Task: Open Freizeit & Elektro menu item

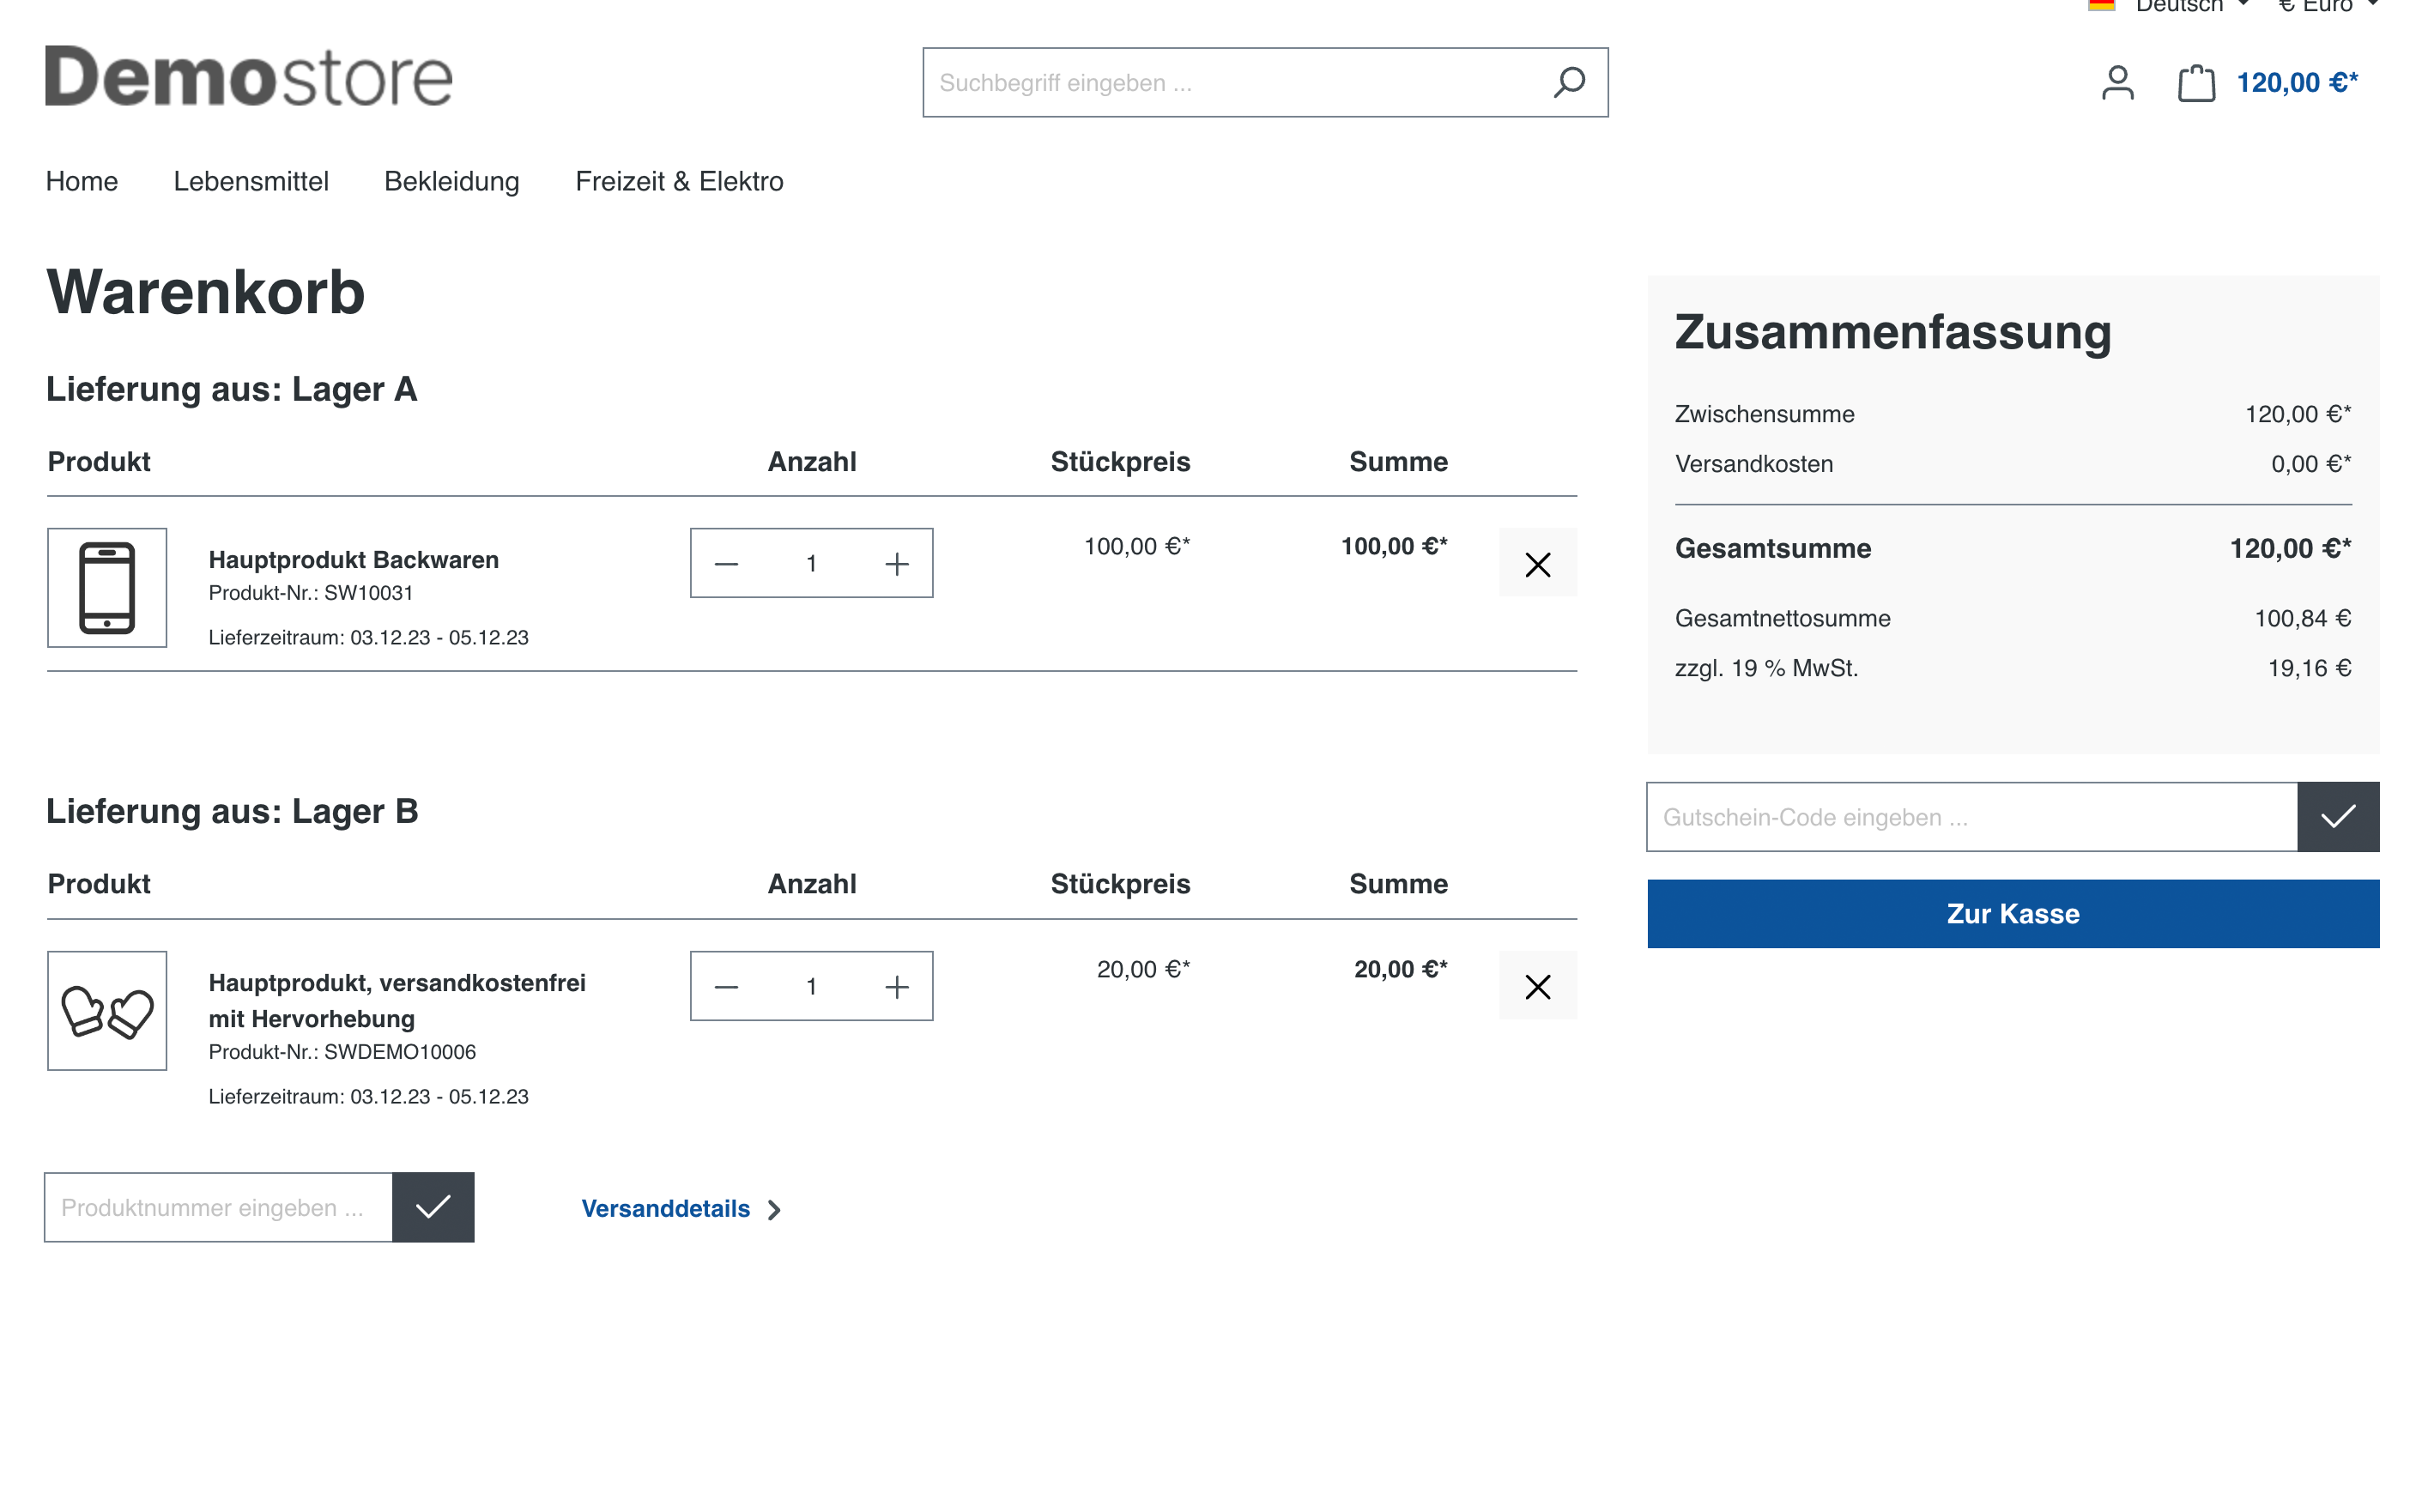Action: [679, 181]
